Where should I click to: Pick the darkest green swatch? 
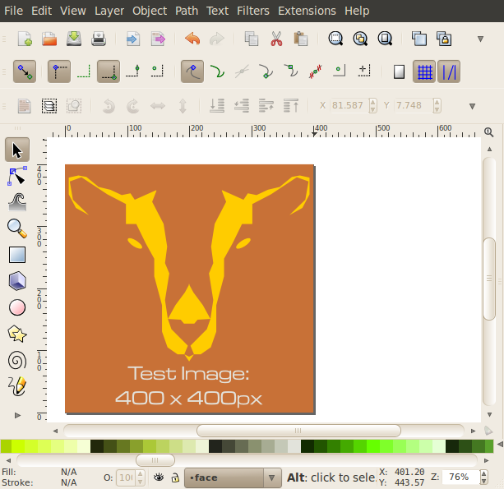coord(307,446)
